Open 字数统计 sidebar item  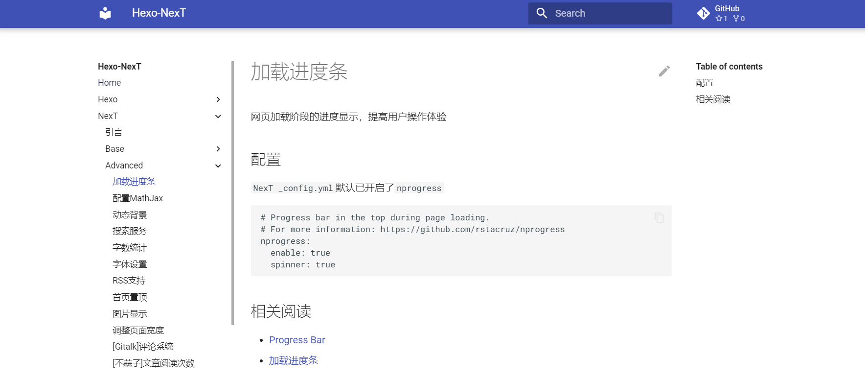tap(130, 248)
